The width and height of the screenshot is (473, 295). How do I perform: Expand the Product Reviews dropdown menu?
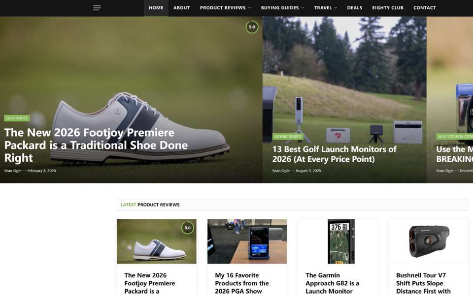pyautogui.click(x=225, y=8)
